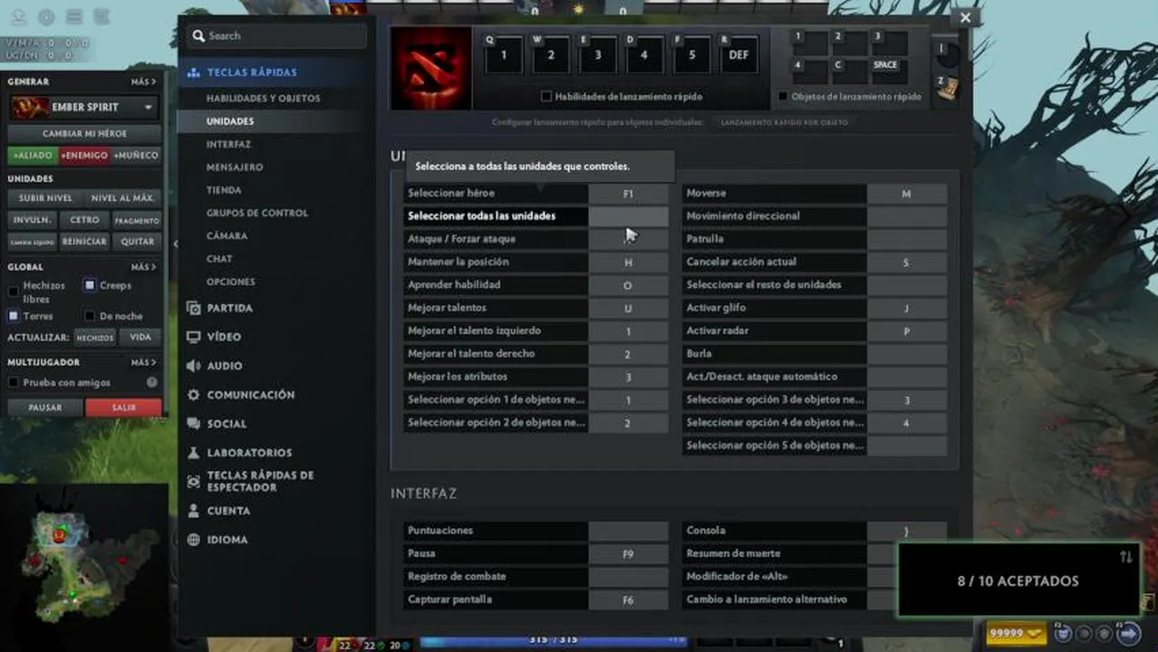Image resolution: width=1158 pixels, height=652 pixels.
Task: Click the Vídeo monitor icon
Action: click(193, 337)
